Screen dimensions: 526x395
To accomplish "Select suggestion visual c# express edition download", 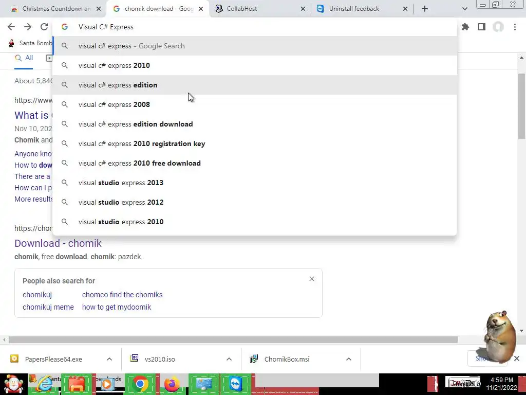I will tap(255, 124).
